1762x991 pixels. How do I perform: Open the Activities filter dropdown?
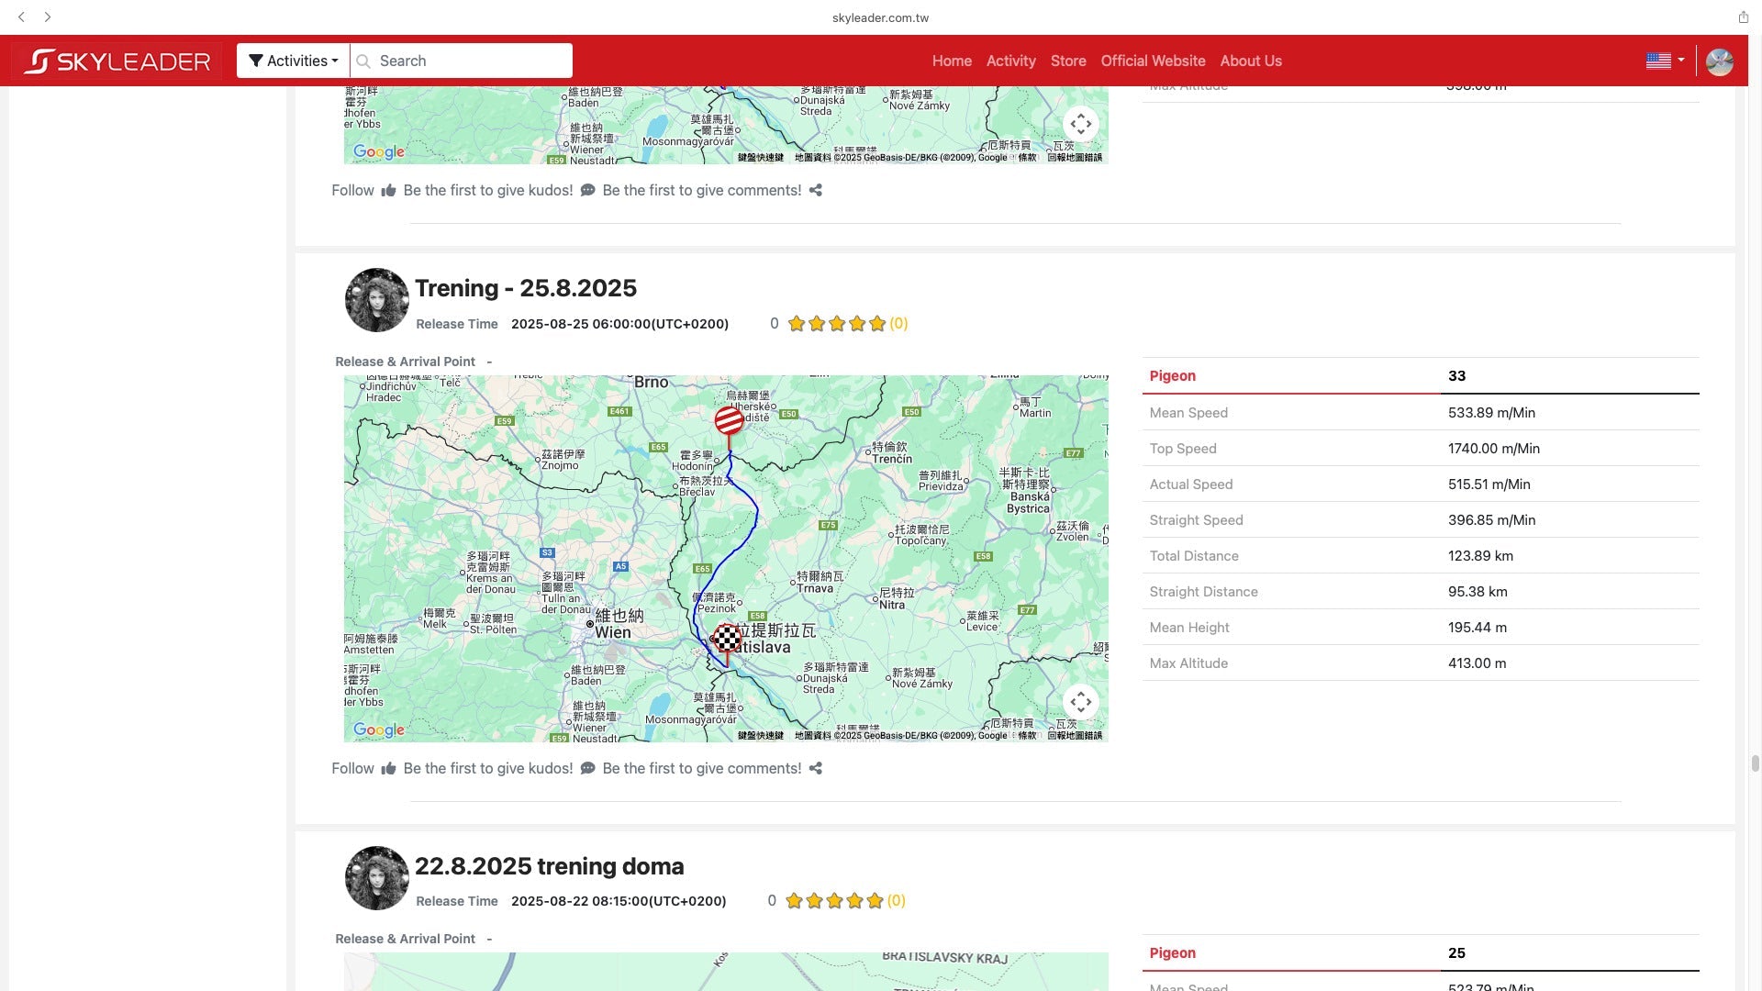click(293, 61)
